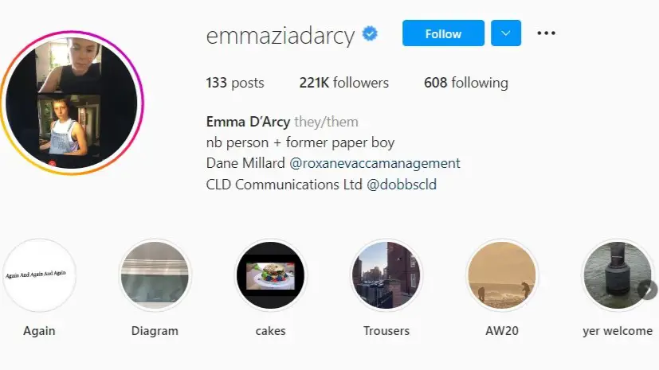View the profile picture story
Viewport: 659px width, 370px height.
(x=72, y=103)
